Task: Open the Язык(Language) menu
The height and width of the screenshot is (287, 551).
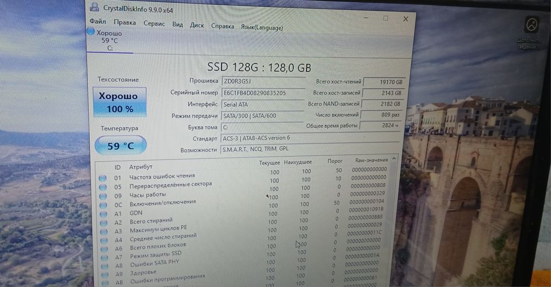Action: pyautogui.click(x=262, y=27)
